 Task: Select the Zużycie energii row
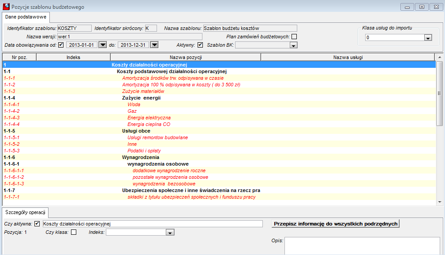pyautogui.click(x=219, y=98)
